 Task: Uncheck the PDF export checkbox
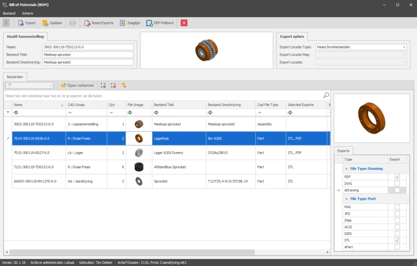pyautogui.click(x=397, y=177)
